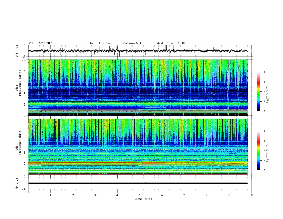The image size is (283, 219).
Task: Click time axis tick label "6"
Action: (x=162, y=195)
